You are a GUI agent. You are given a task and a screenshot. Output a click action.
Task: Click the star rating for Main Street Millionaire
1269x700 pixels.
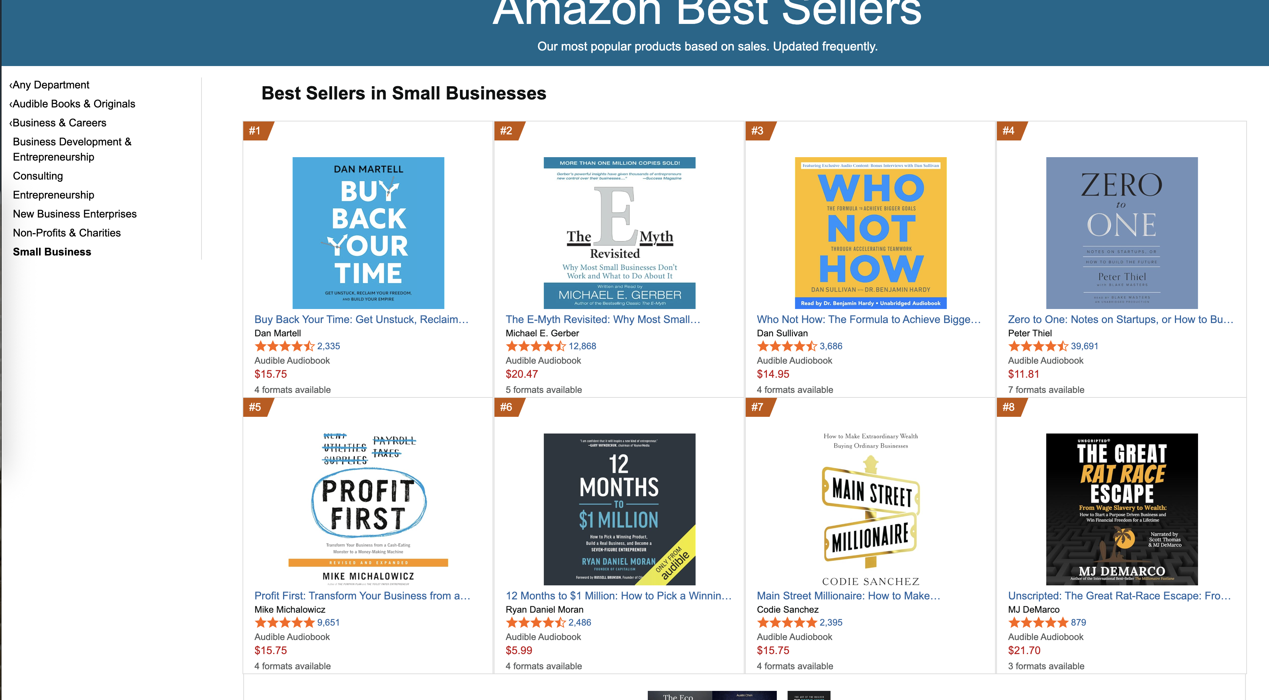coord(787,623)
